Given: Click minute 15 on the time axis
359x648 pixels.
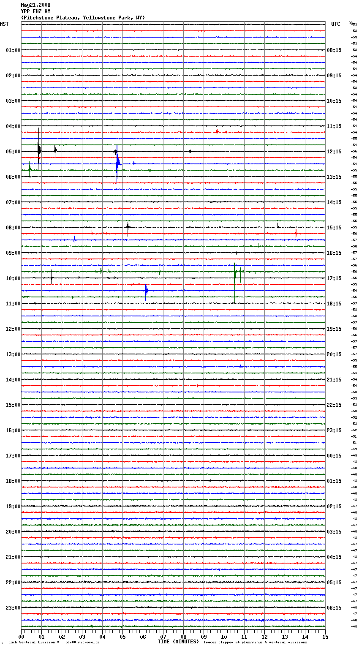Looking at the screenshot, I should pos(325,637).
